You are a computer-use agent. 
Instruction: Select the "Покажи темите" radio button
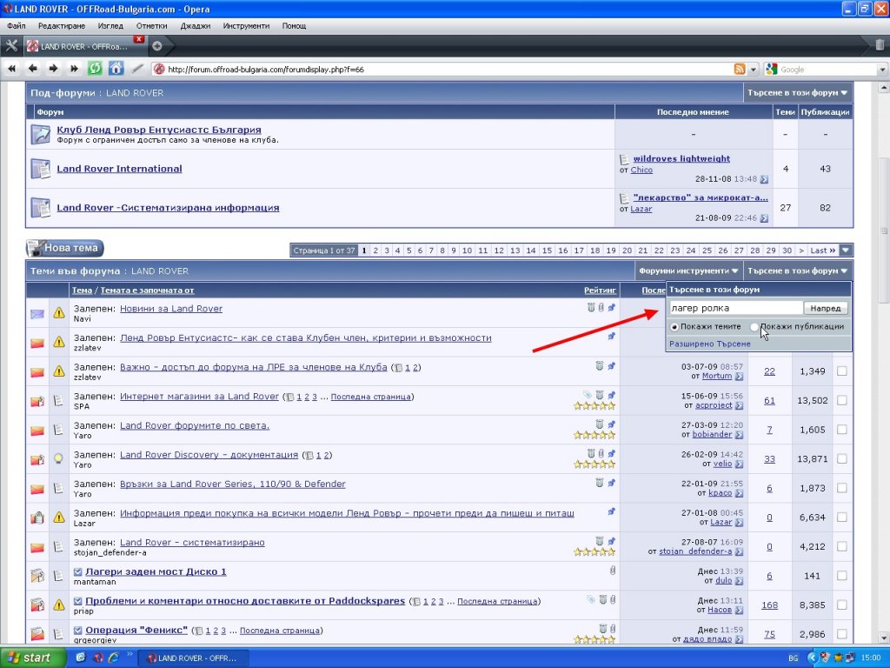[x=674, y=327]
